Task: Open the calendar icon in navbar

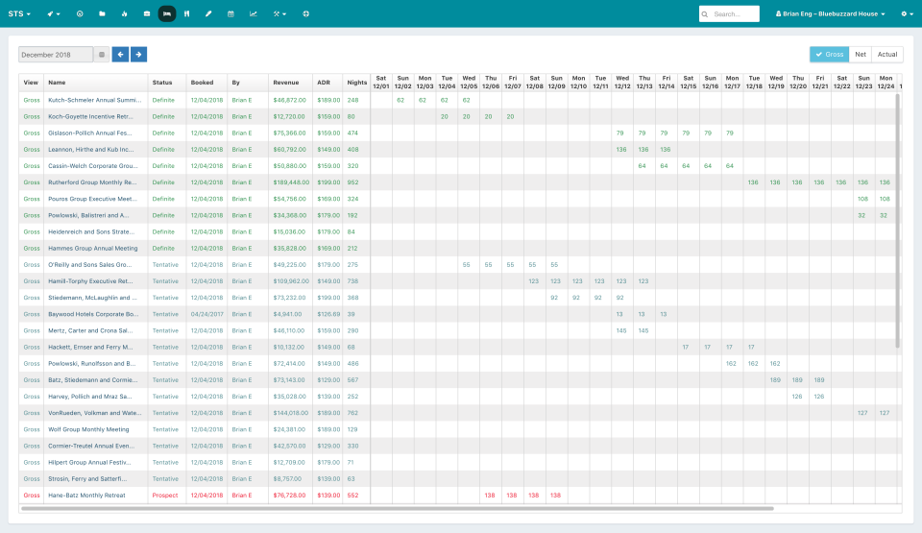Action: click(230, 13)
